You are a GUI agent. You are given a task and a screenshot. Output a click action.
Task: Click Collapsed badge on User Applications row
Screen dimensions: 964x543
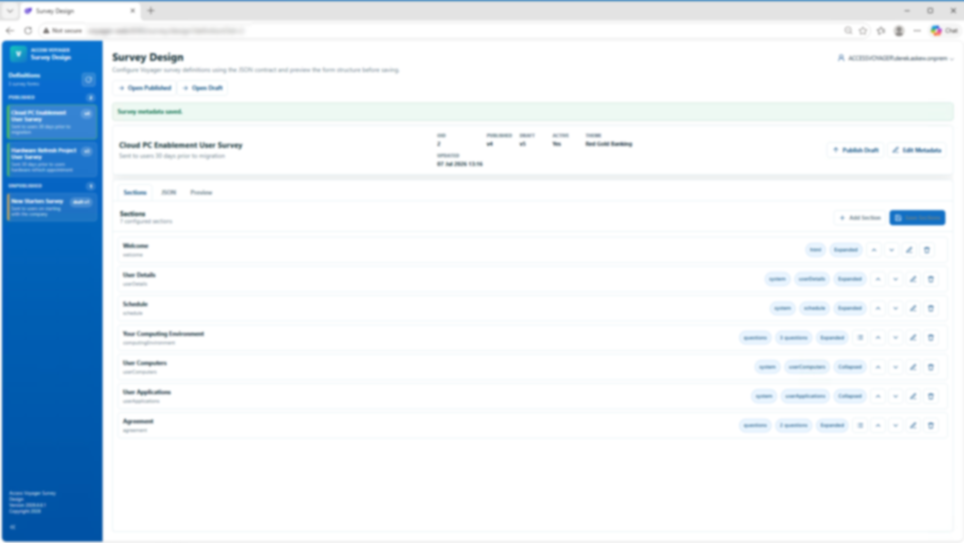pyautogui.click(x=850, y=396)
